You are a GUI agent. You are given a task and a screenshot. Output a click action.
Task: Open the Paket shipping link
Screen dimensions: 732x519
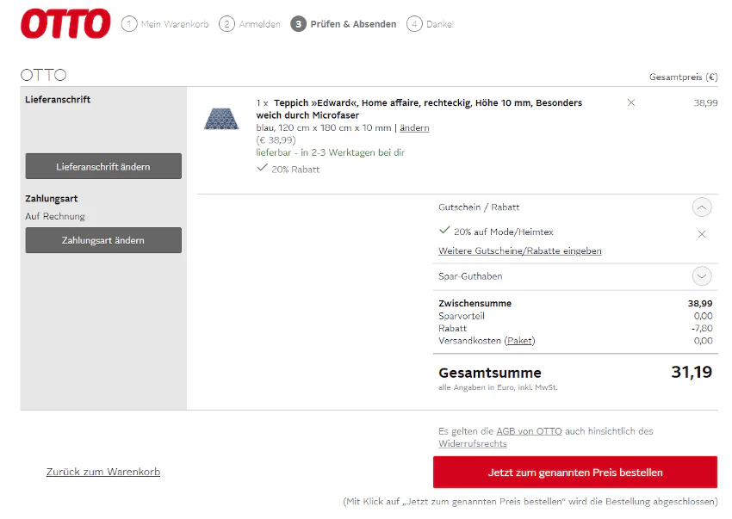click(x=519, y=341)
